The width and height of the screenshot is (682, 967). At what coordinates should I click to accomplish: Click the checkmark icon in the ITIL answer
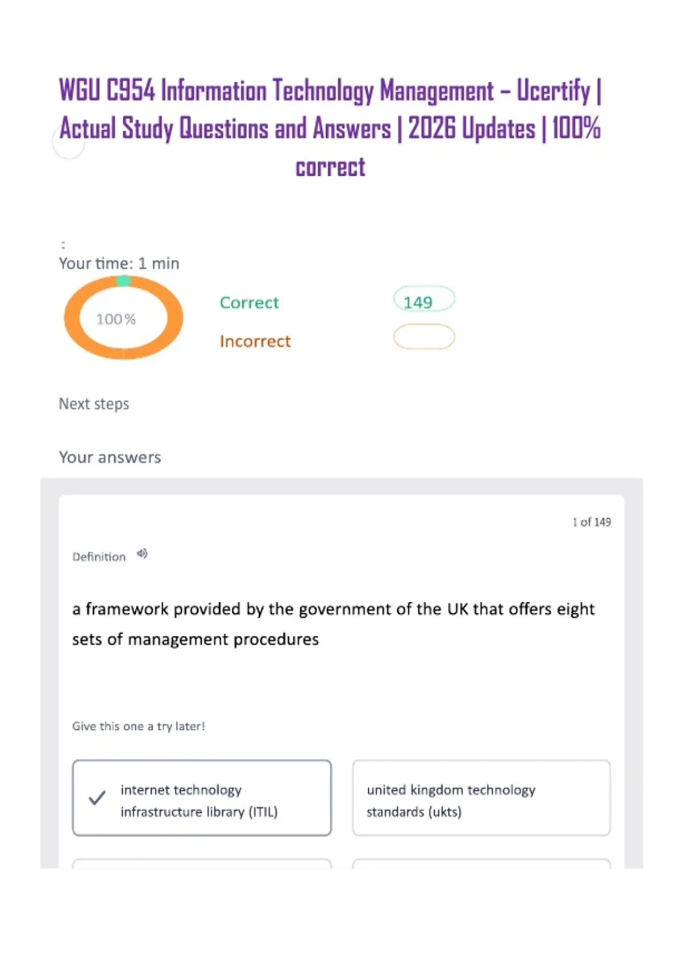click(97, 797)
